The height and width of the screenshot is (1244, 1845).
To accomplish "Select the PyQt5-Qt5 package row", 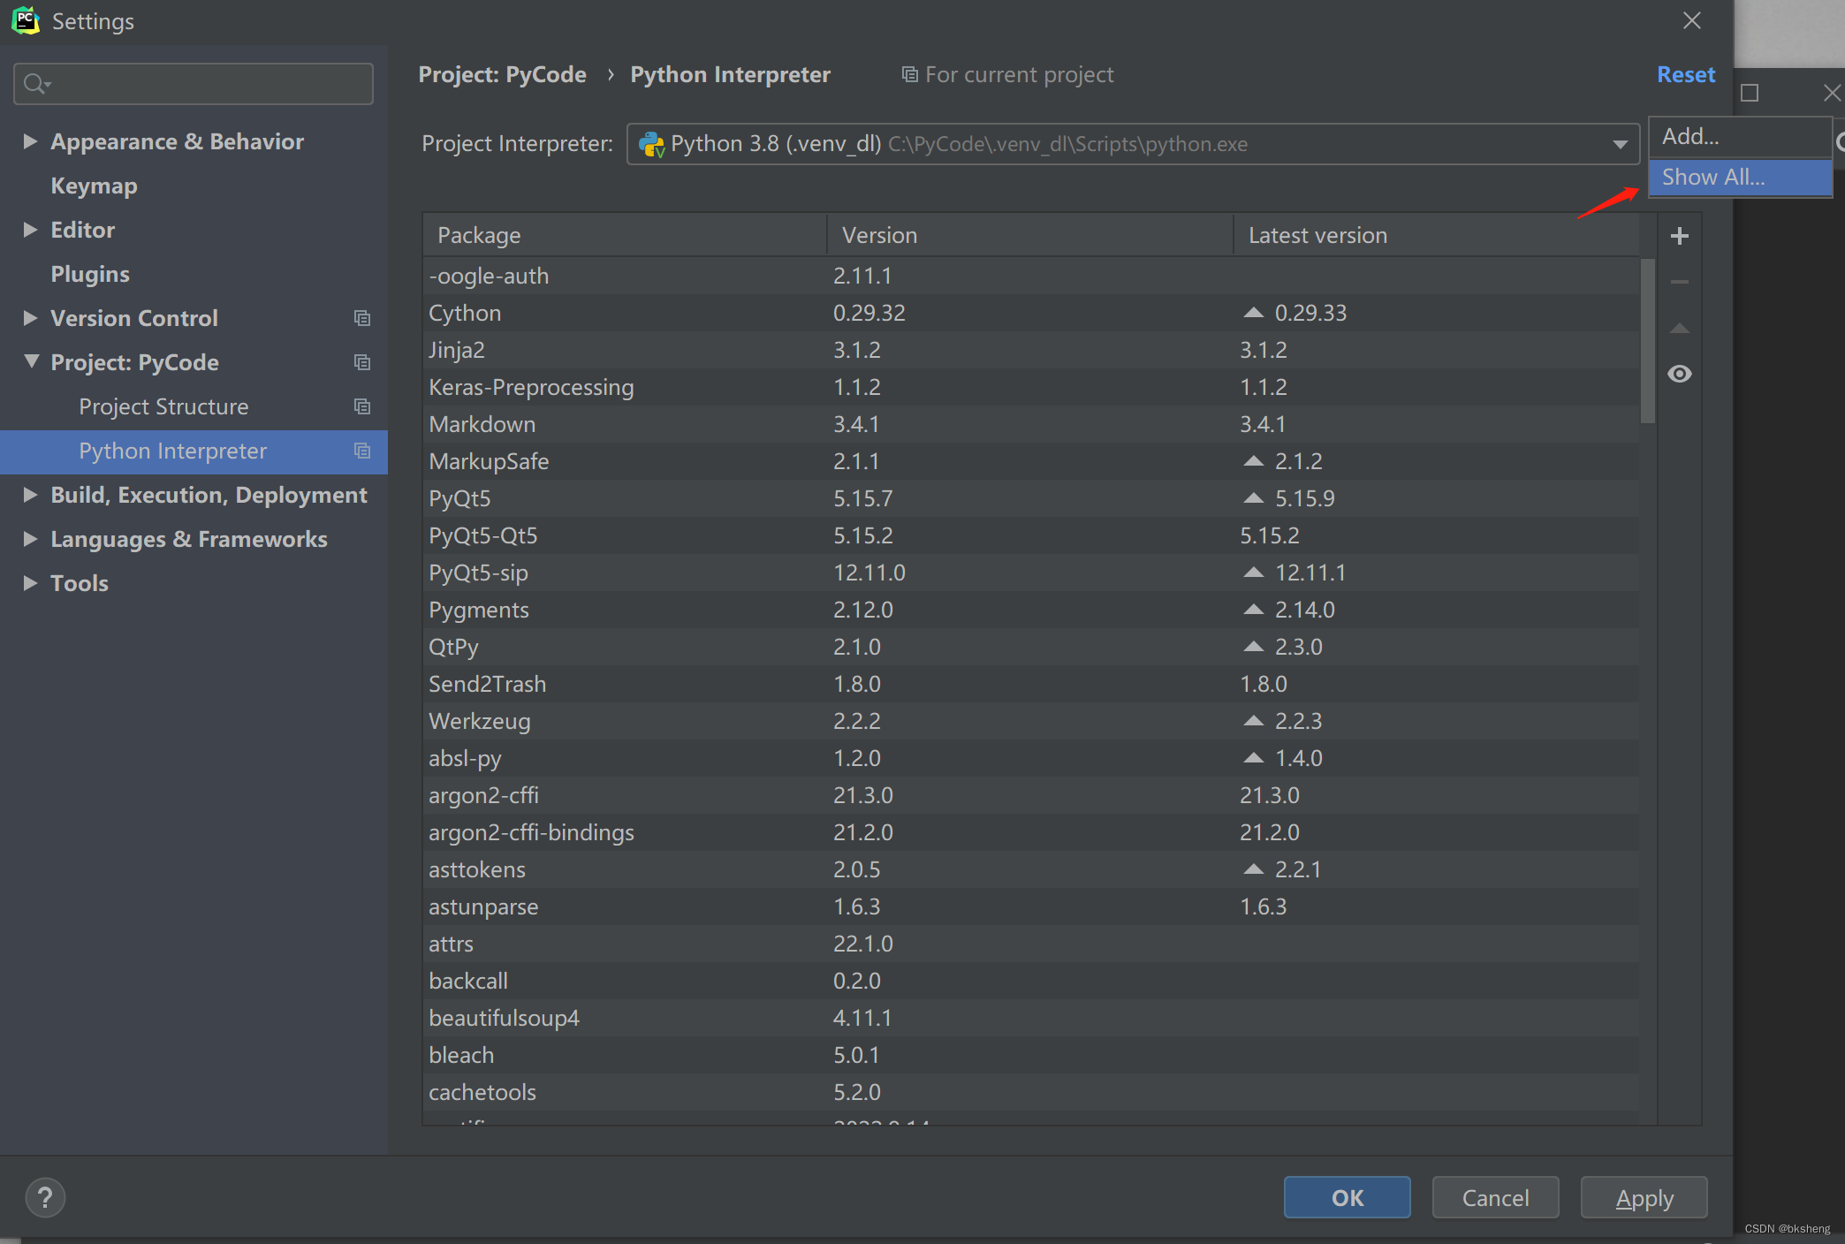I will [1030, 535].
